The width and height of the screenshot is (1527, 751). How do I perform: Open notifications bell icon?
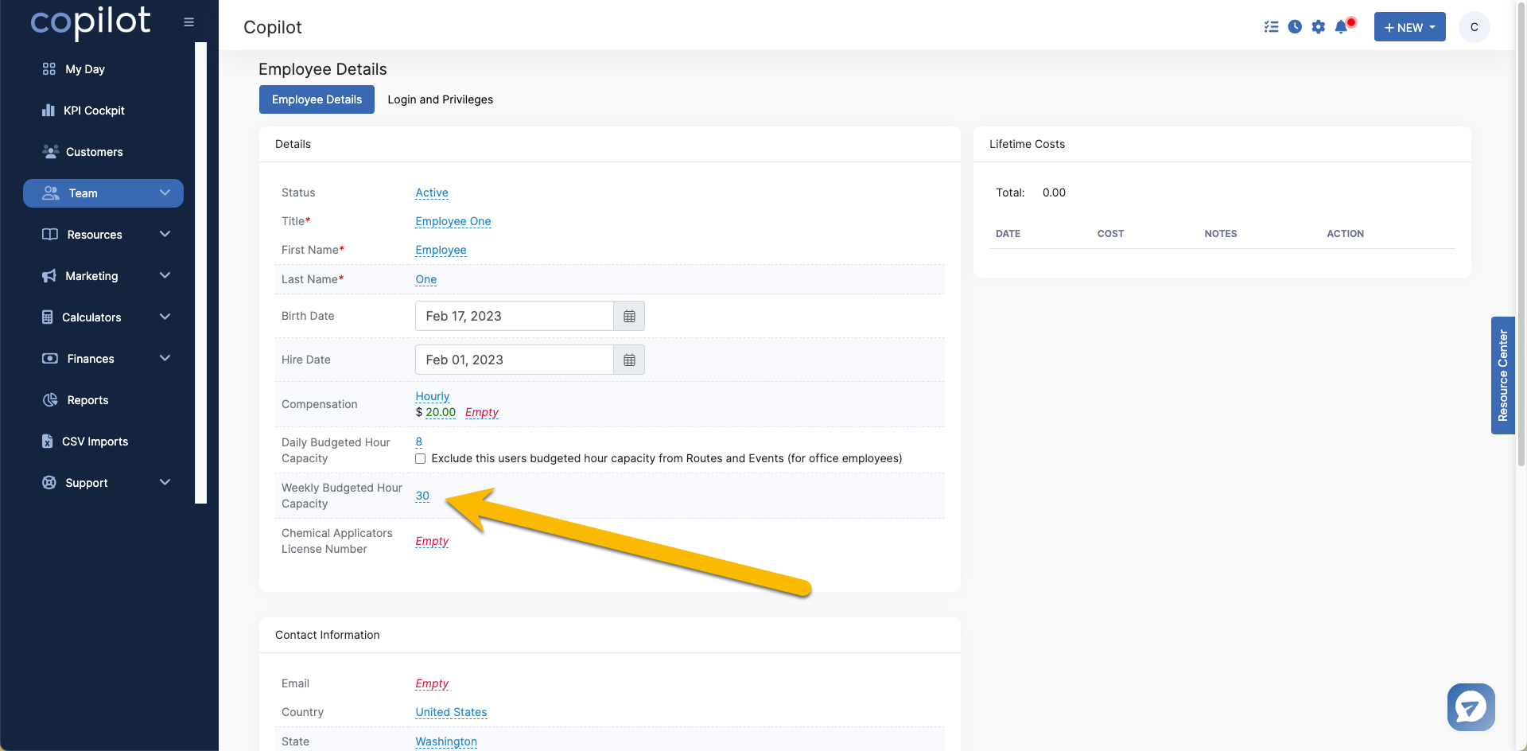pyautogui.click(x=1342, y=26)
